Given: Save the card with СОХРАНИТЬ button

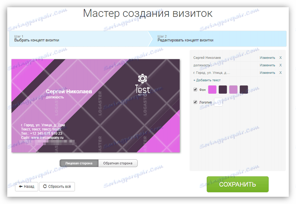Looking at the screenshot, I should [x=237, y=184].
